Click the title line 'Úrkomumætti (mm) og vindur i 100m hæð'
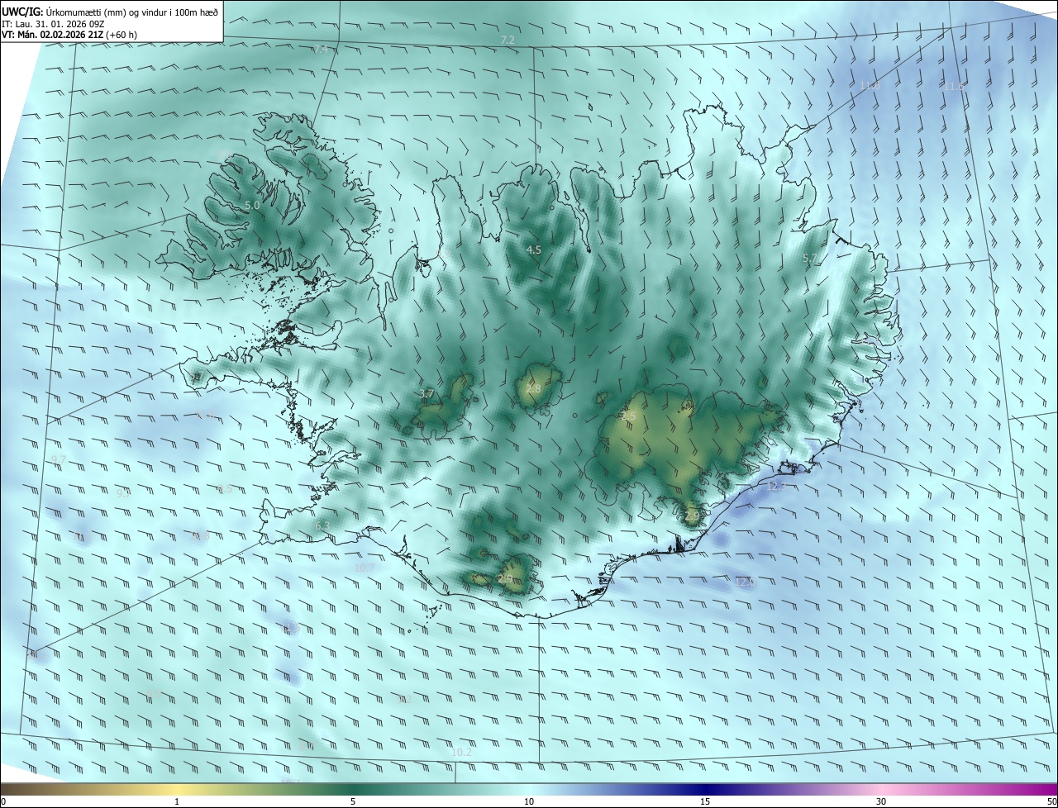This screenshot has width=1058, height=808. point(131,11)
